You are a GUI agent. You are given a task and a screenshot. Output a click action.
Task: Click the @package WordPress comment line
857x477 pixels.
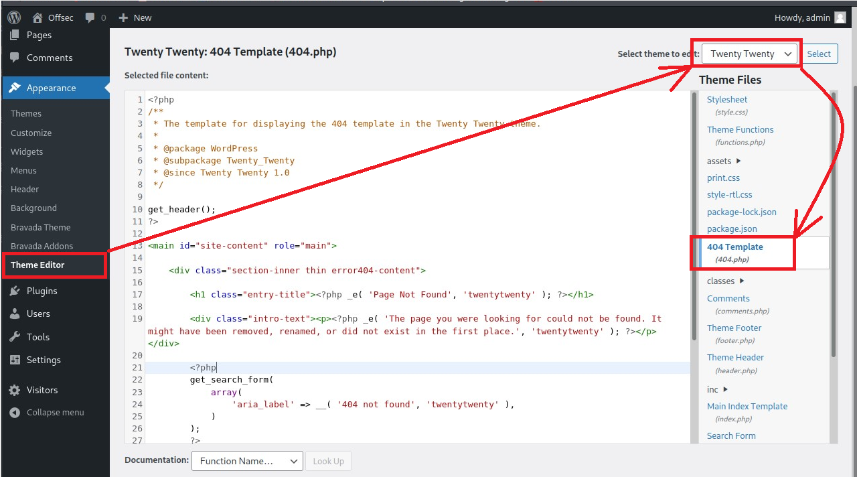pyautogui.click(x=206, y=149)
